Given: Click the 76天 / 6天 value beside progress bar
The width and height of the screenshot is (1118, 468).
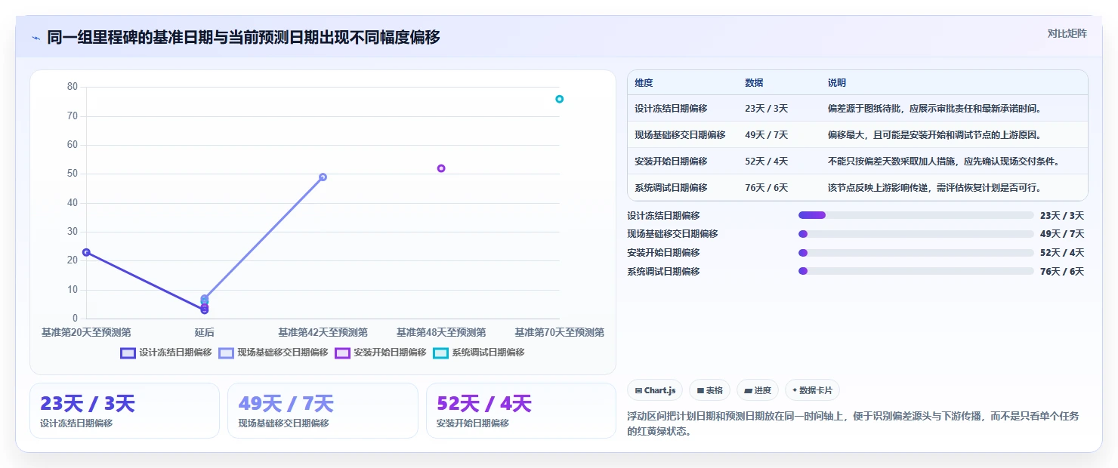Looking at the screenshot, I should click(1062, 272).
